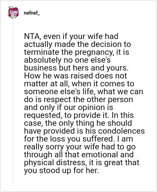
Task: Click the line "absolutely no one else's"
Action: [x=68, y=60]
